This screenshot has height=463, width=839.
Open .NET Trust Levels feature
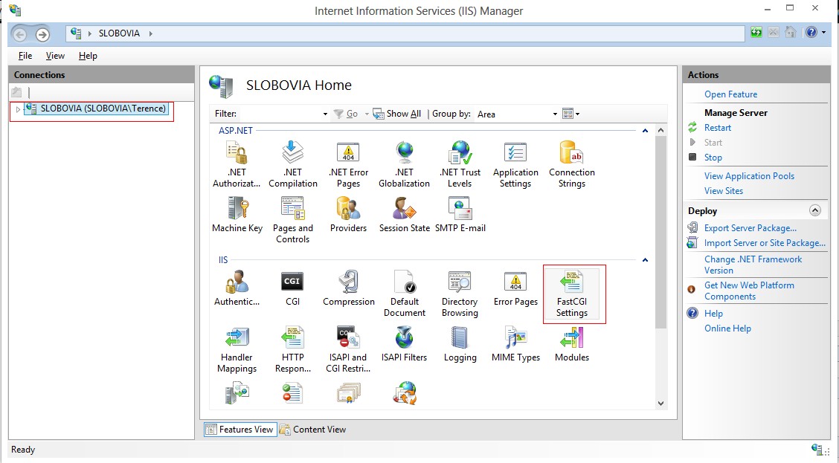tap(460, 165)
